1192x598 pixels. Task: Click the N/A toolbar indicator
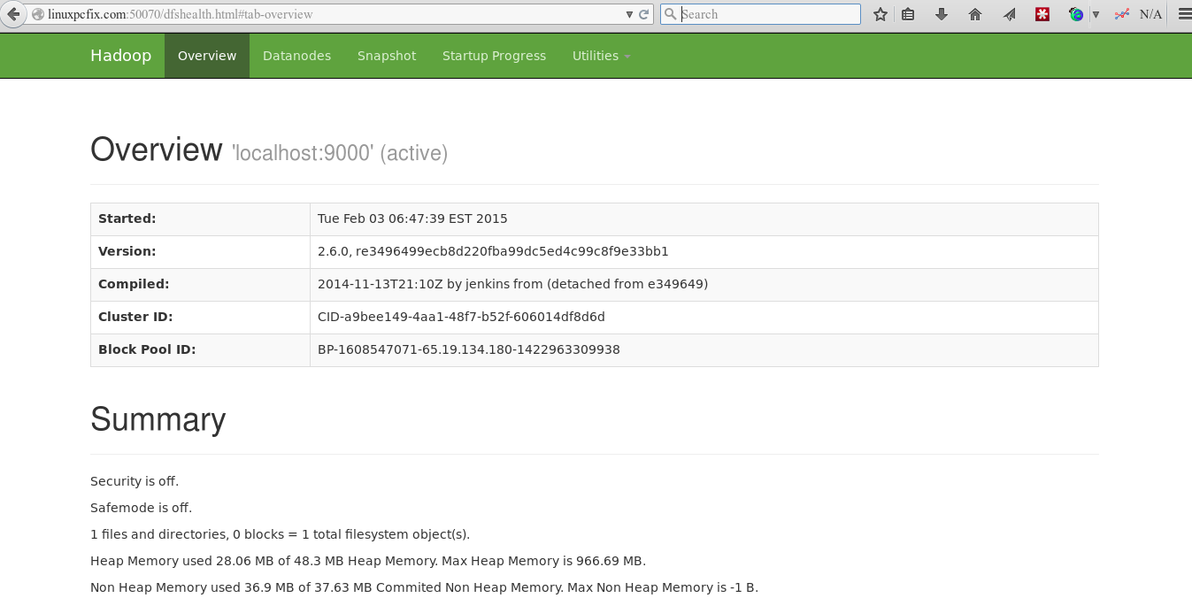tap(1150, 14)
